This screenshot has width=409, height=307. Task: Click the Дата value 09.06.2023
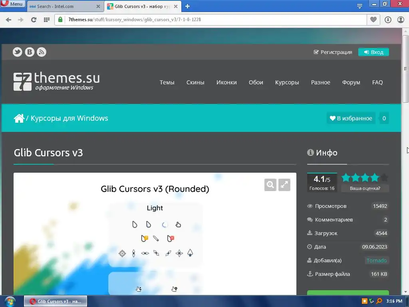pyautogui.click(x=374, y=247)
